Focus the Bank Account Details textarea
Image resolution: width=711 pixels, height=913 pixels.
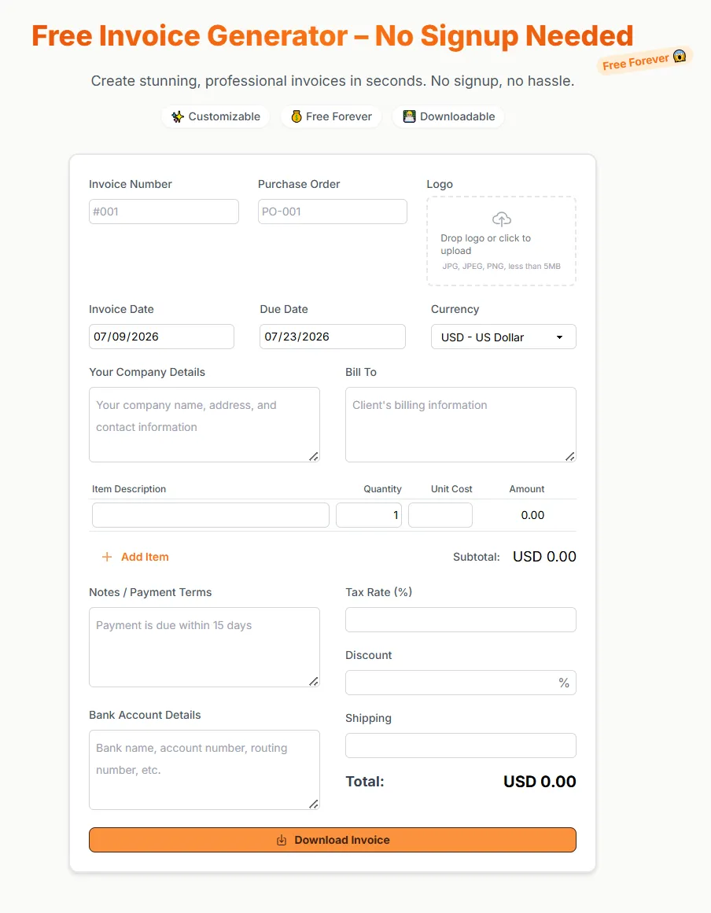point(204,770)
